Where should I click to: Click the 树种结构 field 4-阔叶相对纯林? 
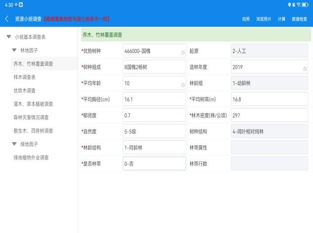(x=269, y=131)
